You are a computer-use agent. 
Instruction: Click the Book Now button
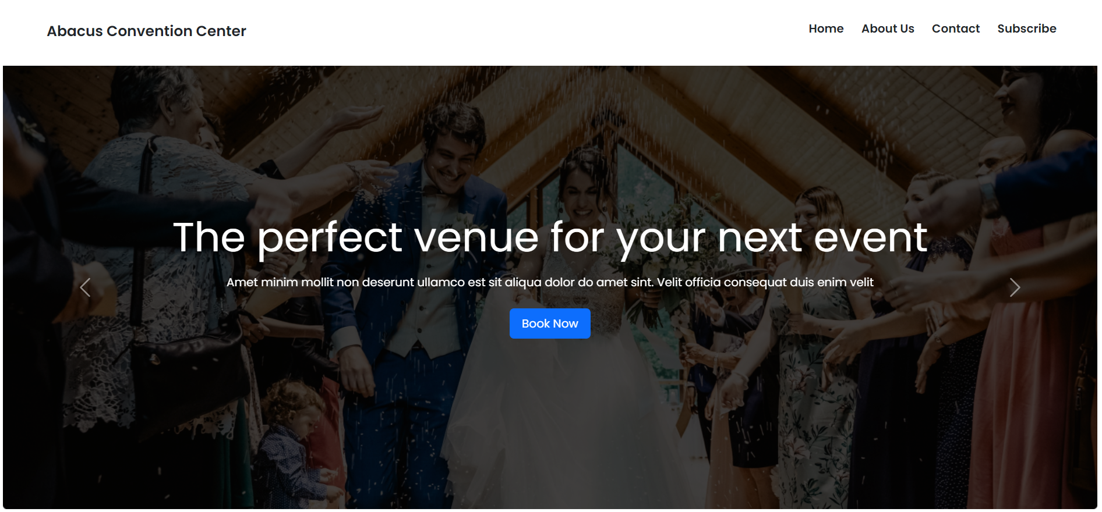[x=550, y=323]
